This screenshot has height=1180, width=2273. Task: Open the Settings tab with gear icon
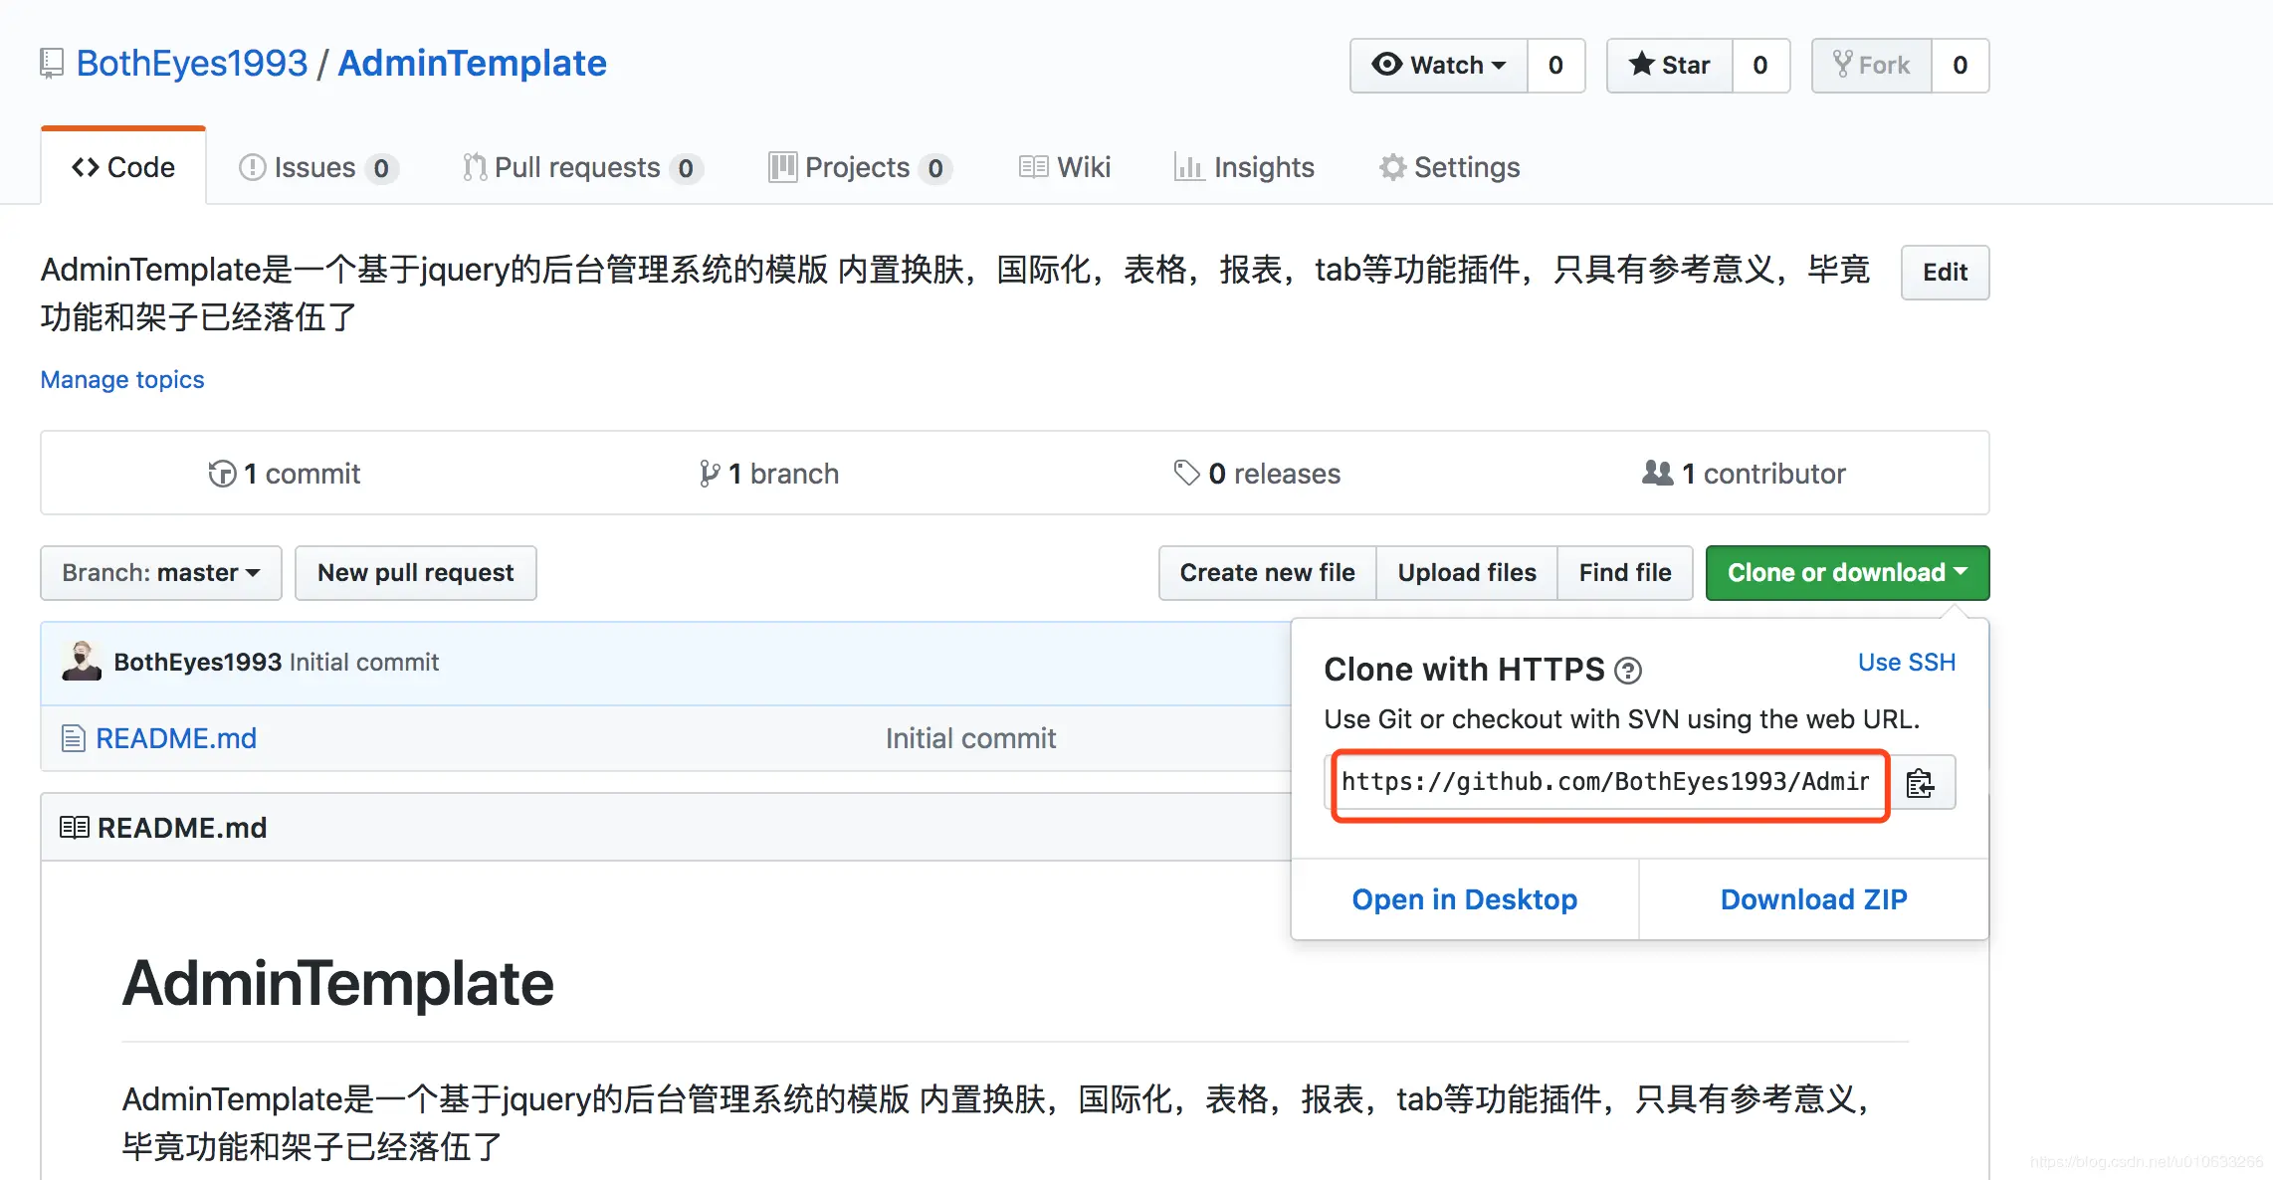(x=1450, y=167)
